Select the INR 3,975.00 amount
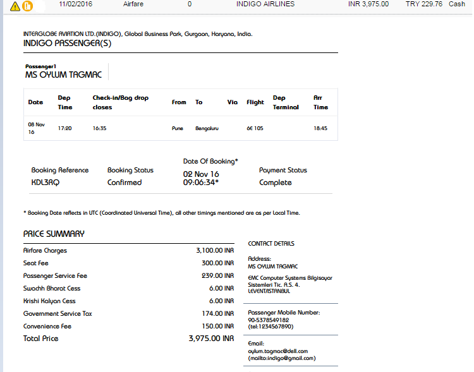This screenshot has height=372, width=474. pyautogui.click(x=368, y=4)
